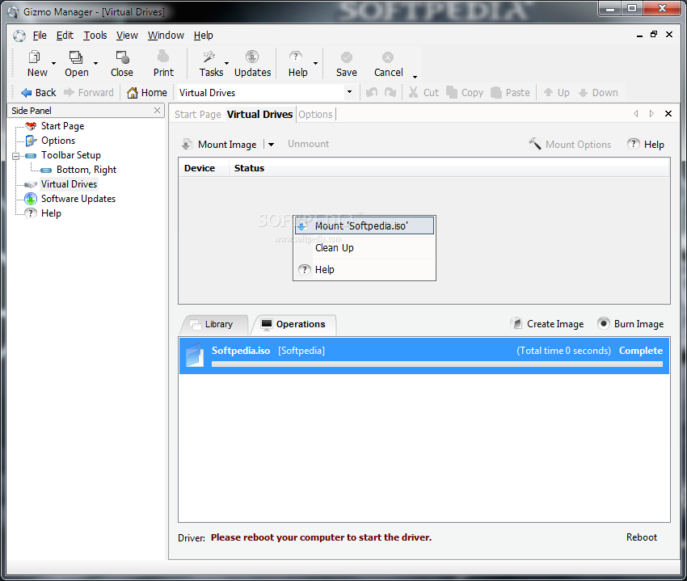This screenshot has width=687, height=581.
Task: Open the Virtual Drives address dropdown
Action: tap(349, 92)
